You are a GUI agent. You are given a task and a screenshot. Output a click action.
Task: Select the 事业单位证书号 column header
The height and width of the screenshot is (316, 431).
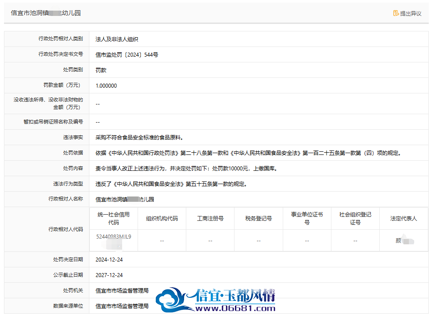point(307,218)
